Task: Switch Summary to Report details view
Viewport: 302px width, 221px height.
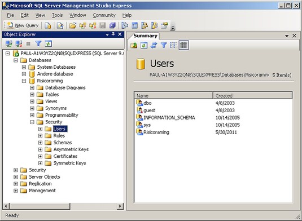Action: [183, 45]
